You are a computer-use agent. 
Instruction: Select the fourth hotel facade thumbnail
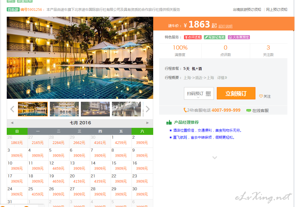127,109
